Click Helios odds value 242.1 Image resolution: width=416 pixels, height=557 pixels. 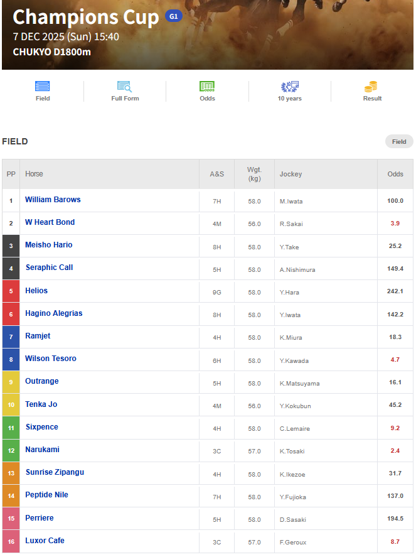[395, 291]
